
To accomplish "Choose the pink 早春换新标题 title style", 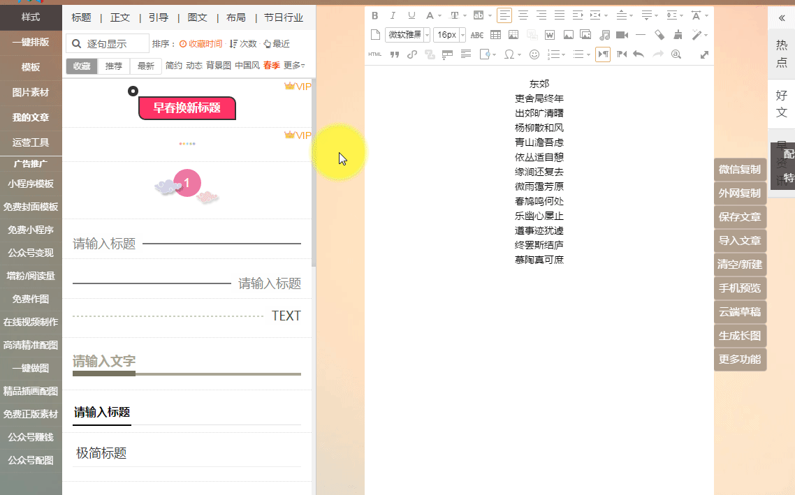I will 187,108.
